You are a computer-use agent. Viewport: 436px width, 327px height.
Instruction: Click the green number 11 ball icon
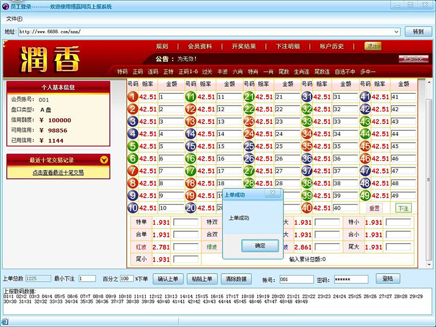pos(191,97)
